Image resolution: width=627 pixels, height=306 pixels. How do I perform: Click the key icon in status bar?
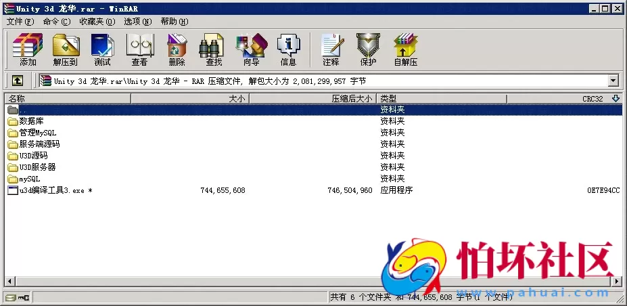tap(24, 297)
